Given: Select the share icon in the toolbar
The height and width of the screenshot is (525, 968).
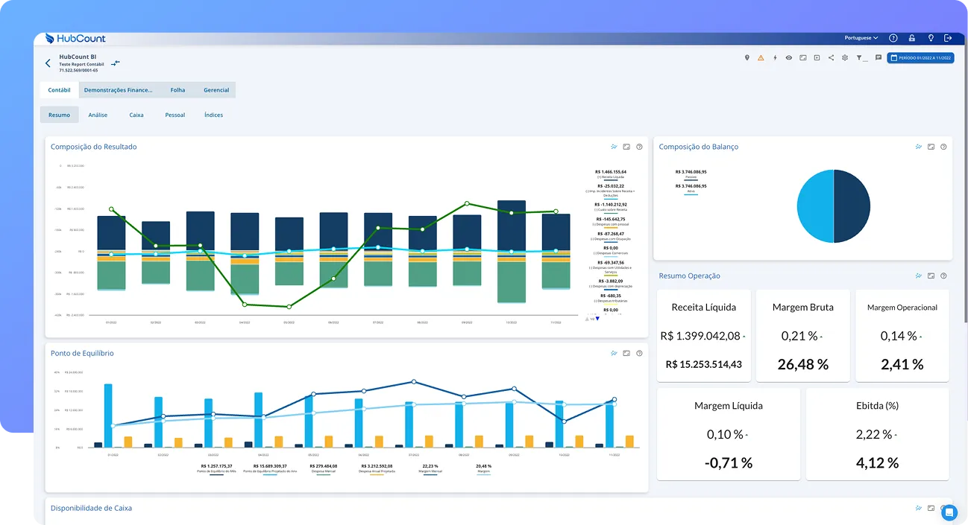Looking at the screenshot, I should [831, 57].
